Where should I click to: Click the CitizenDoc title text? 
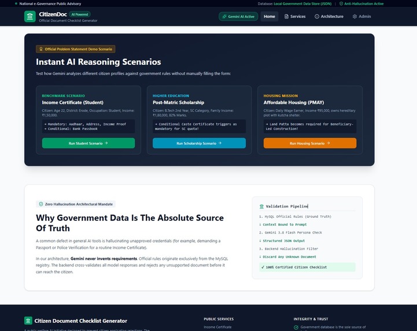pyautogui.click(x=53, y=14)
